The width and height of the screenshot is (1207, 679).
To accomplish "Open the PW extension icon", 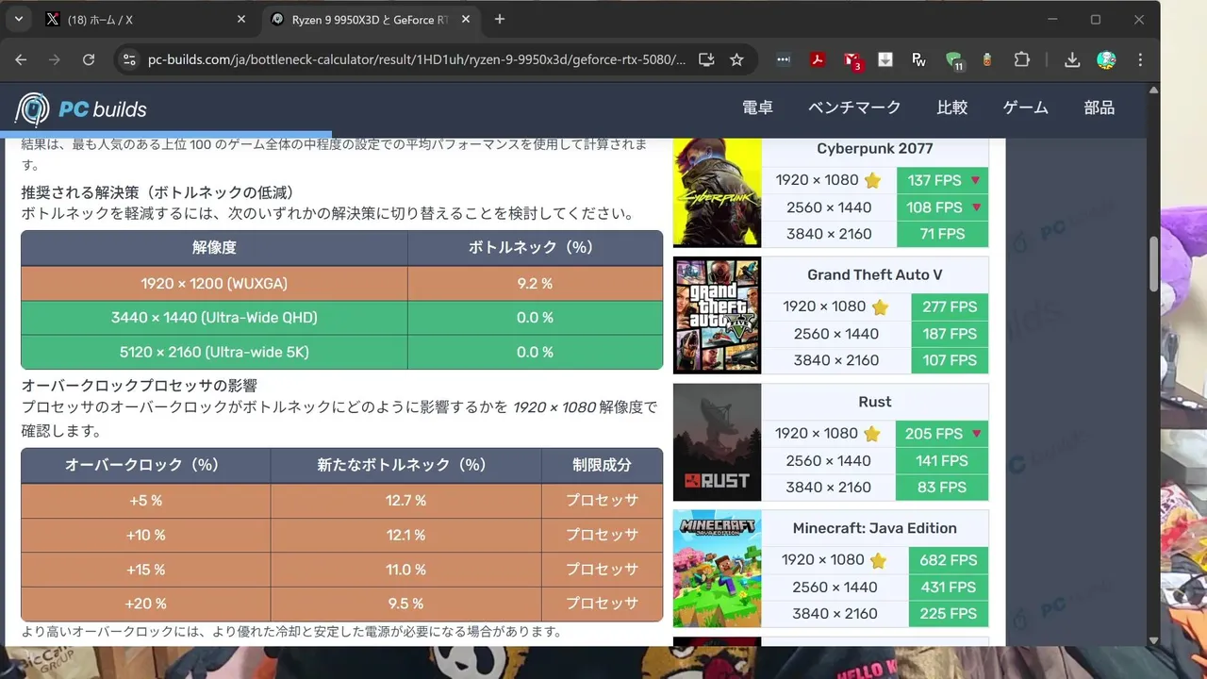I will [918, 59].
